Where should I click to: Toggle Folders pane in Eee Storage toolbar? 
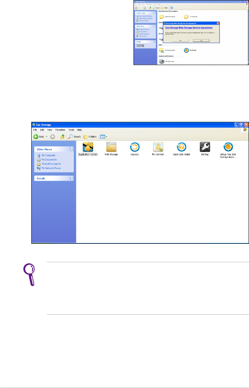point(90,137)
